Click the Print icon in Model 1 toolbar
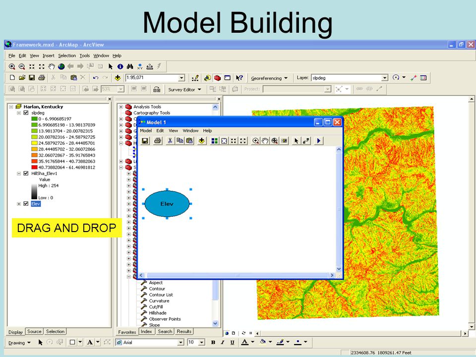 158,141
